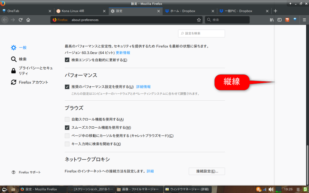The height and width of the screenshot is (193, 309).
Task: Close the ホーム - Dropbox tab
Action: [x=213, y=11]
